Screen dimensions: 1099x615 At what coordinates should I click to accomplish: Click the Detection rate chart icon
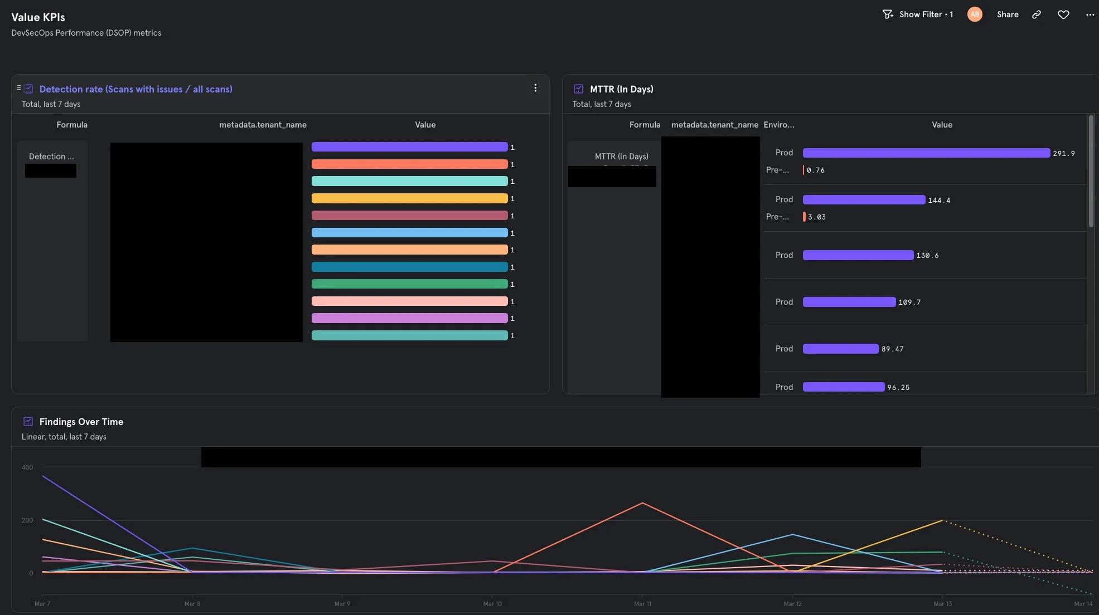coord(29,89)
